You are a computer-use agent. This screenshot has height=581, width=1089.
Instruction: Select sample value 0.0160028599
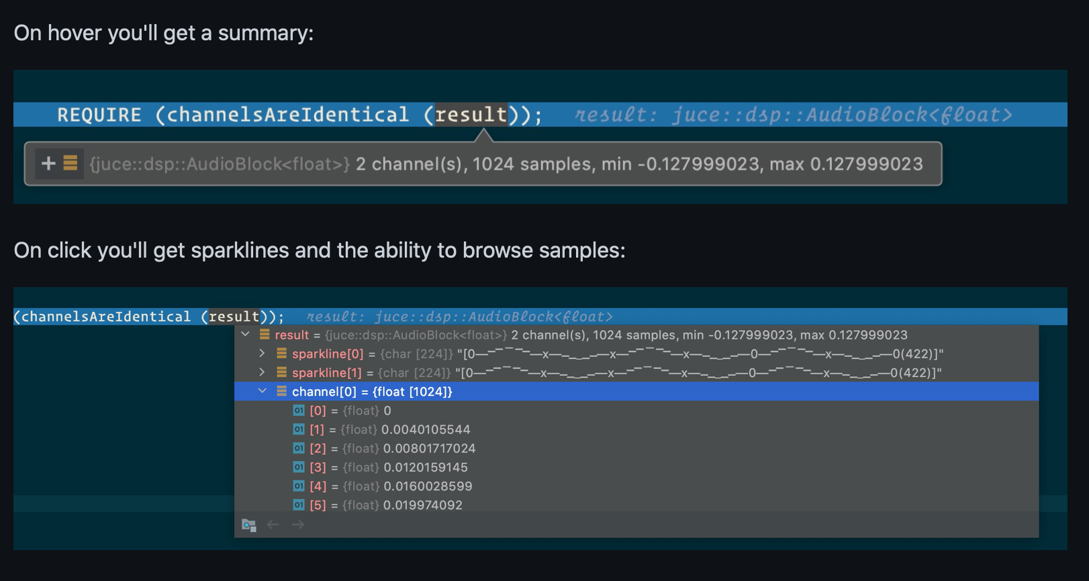pos(428,486)
